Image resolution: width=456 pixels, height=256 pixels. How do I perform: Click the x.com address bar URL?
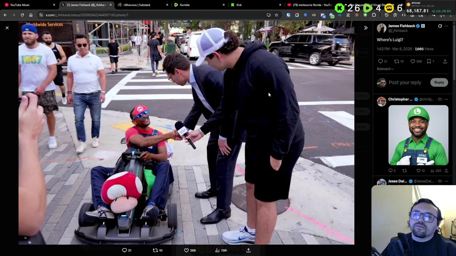[x=87, y=15]
